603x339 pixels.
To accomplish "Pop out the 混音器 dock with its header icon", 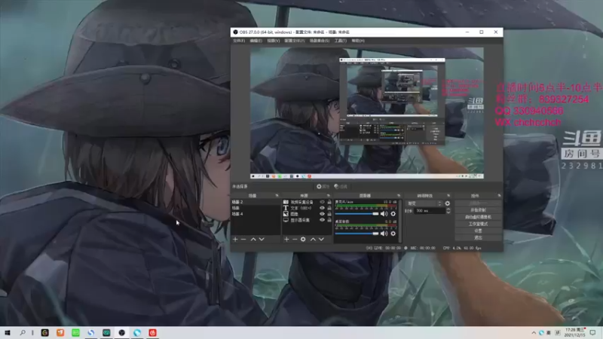I will pos(399,196).
